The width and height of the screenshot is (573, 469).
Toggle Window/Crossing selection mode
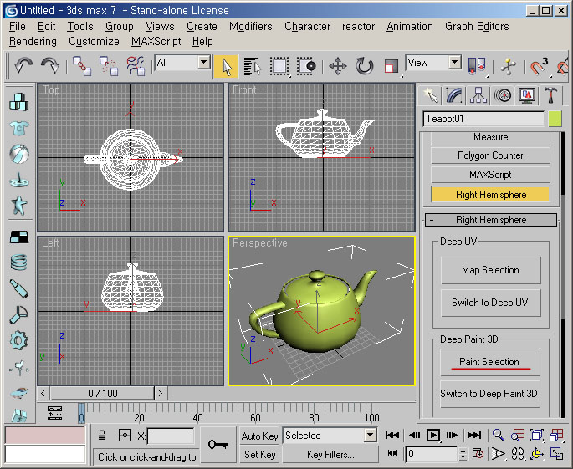click(x=306, y=67)
